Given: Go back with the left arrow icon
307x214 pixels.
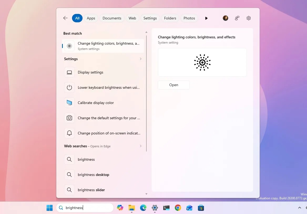Looking at the screenshot, I should [x=65, y=18].
